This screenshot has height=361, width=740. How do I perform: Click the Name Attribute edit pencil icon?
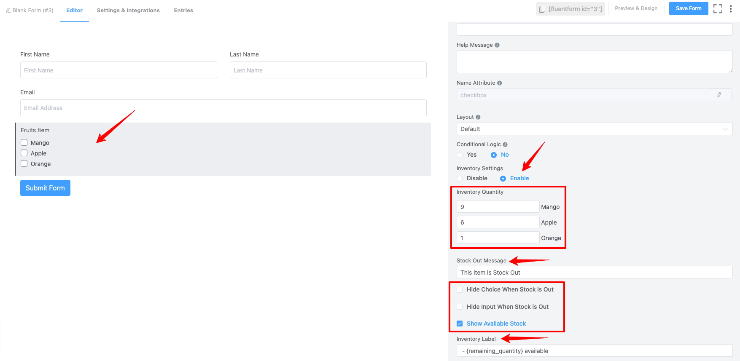tap(720, 95)
